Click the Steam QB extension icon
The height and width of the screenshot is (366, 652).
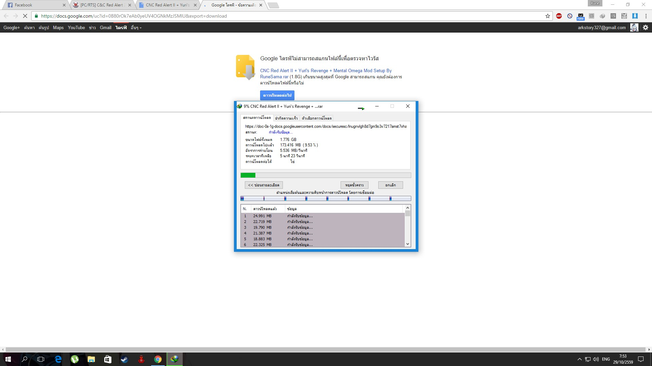624,16
